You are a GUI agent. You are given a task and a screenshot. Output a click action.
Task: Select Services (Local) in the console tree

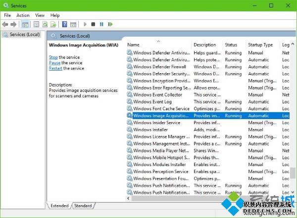(x=25, y=35)
